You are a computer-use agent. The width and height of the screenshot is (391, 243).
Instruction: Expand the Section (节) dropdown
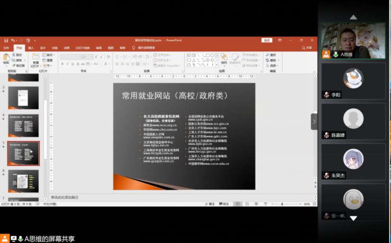point(48,66)
